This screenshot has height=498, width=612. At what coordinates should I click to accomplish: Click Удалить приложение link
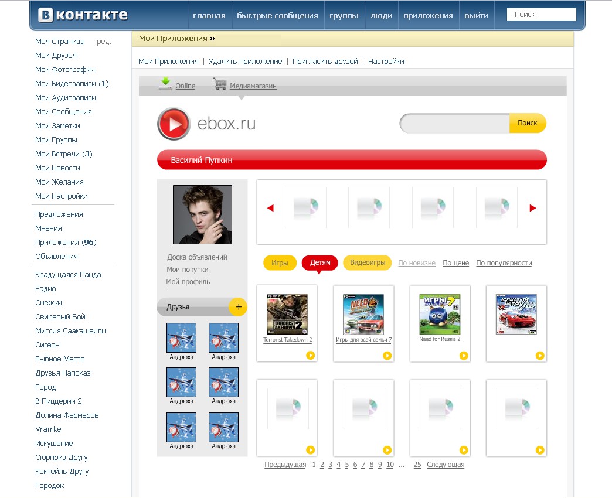246,62
